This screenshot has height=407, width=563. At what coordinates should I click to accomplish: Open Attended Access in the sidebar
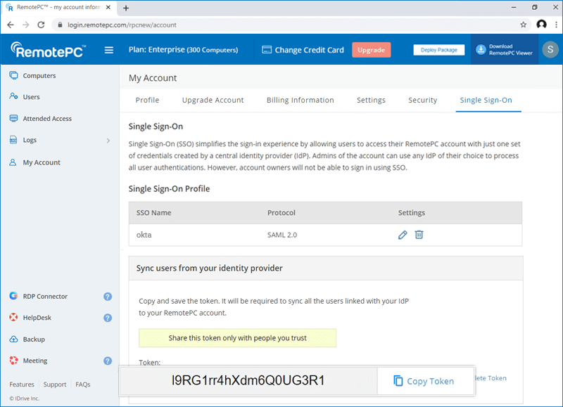(47, 118)
